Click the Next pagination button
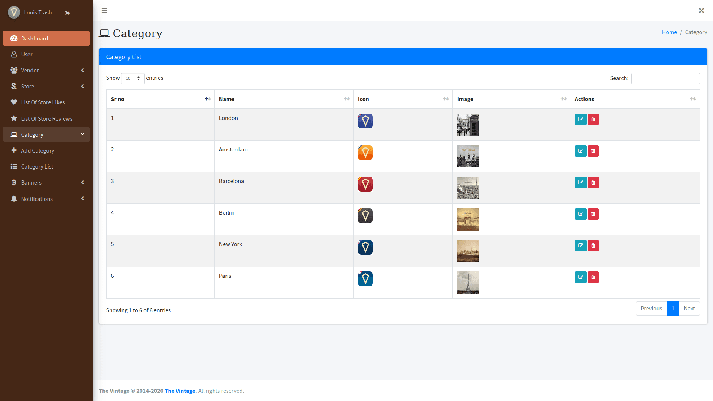The width and height of the screenshot is (713, 401). (689, 308)
